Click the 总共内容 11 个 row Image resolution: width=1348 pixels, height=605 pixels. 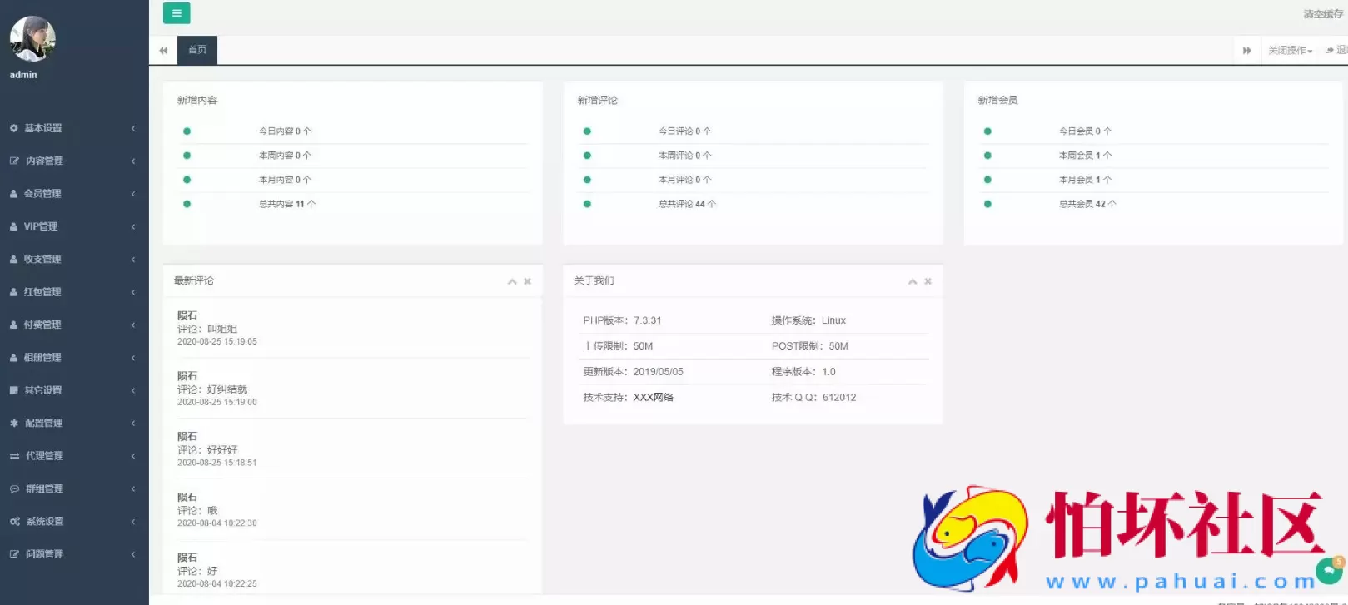(353, 204)
